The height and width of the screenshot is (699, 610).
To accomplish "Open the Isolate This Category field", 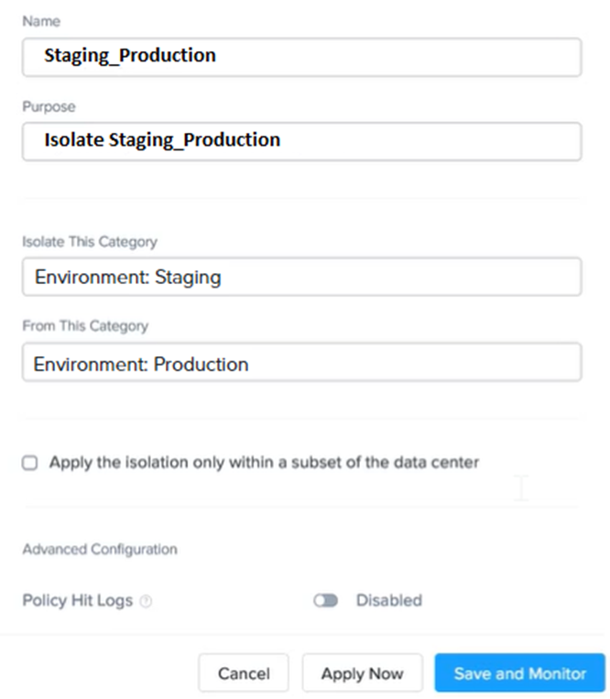I will (301, 277).
